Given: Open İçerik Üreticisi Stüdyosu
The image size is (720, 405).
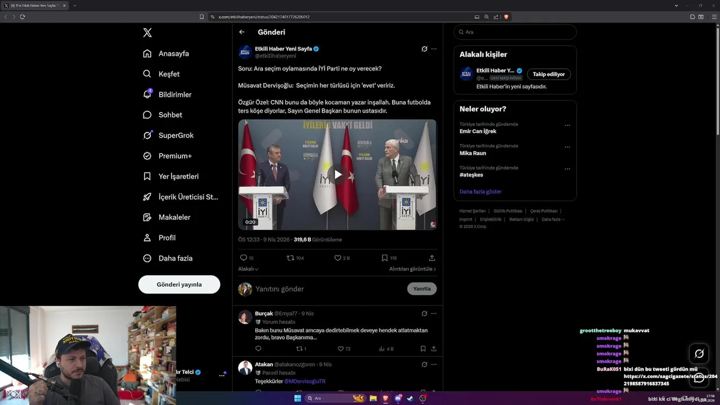Looking at the screenshot, I should pos(181,197).
